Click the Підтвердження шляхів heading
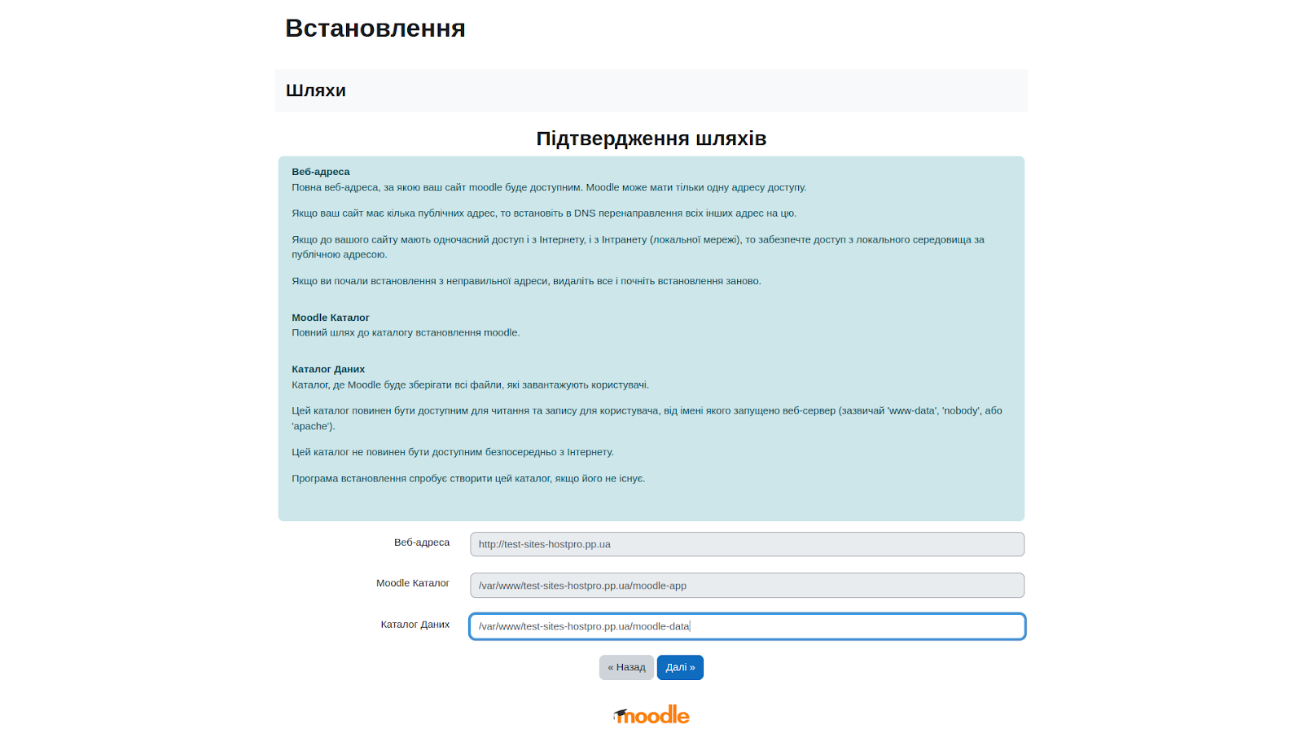The image size is (1303, 733). (651, 138)
